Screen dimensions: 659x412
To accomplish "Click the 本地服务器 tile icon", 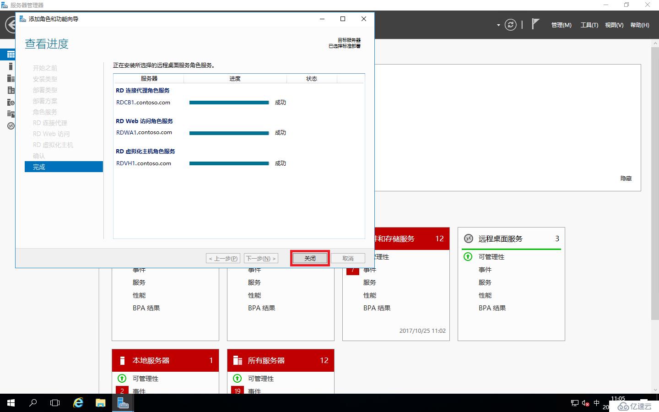I will tap(122, 360).
